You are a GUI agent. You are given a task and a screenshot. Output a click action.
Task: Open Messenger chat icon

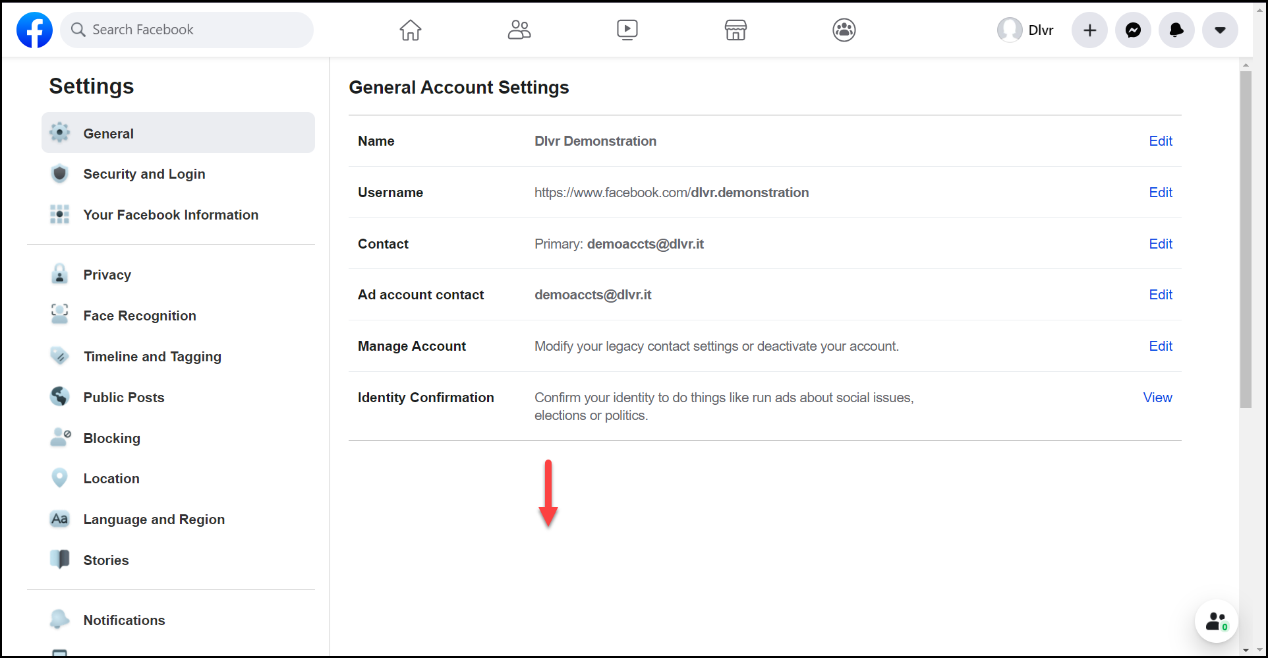[1133, 30]
